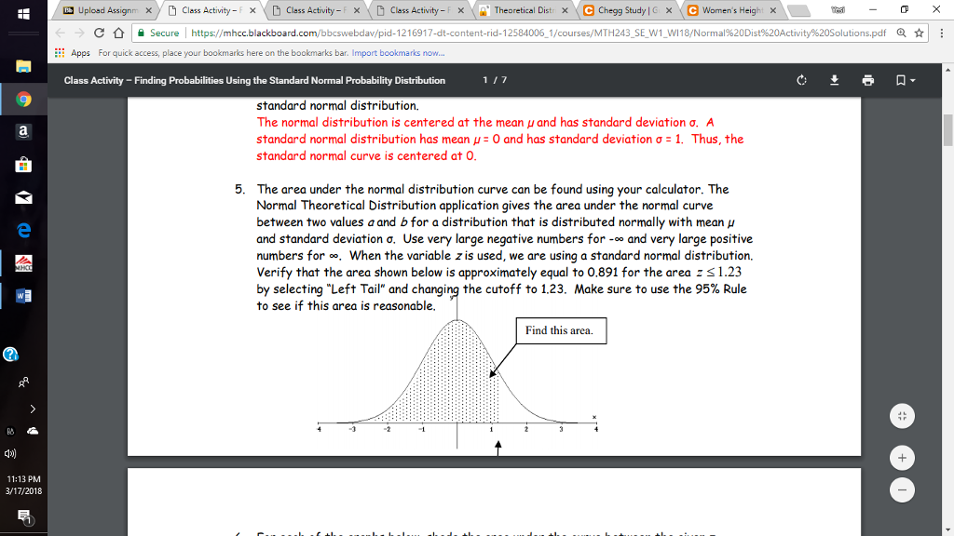
Task: Close the Theoretical Distribution tab
Action: 565,10
